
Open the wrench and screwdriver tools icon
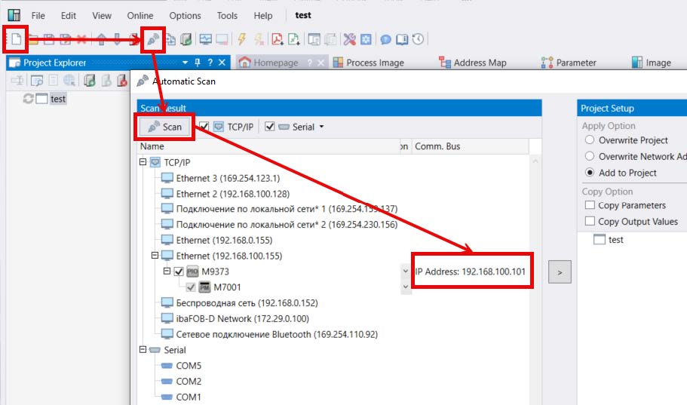349,39
